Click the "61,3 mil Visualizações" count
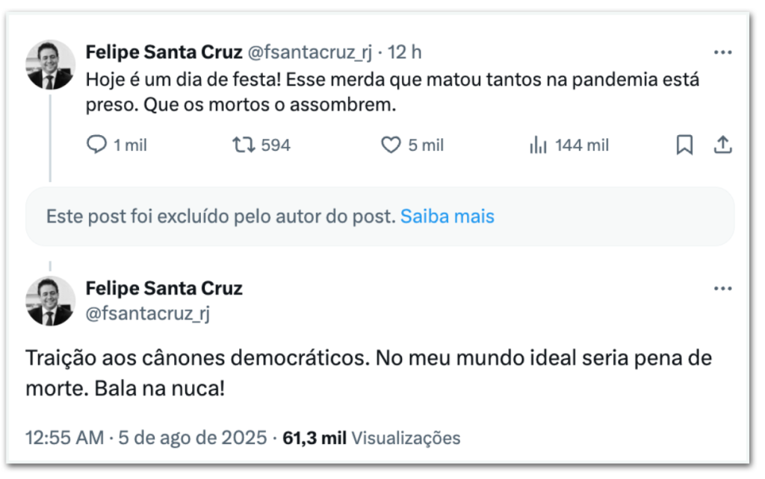Viewport: 765px width, 479px height. pos(371,438)
